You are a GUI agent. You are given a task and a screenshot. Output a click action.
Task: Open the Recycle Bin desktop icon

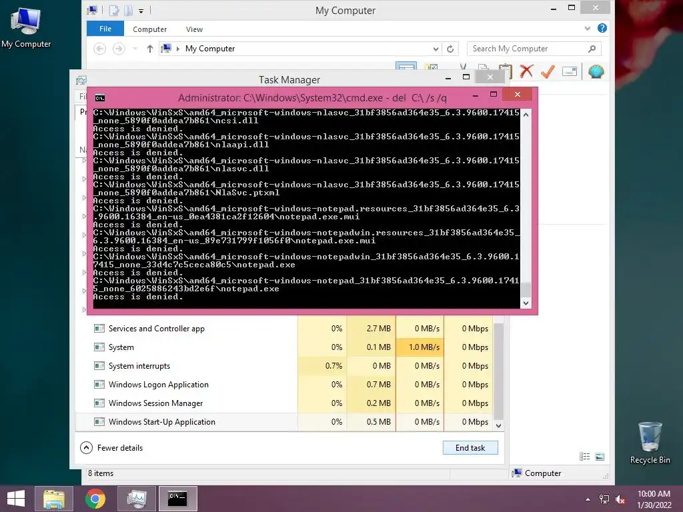pos(650,443)
